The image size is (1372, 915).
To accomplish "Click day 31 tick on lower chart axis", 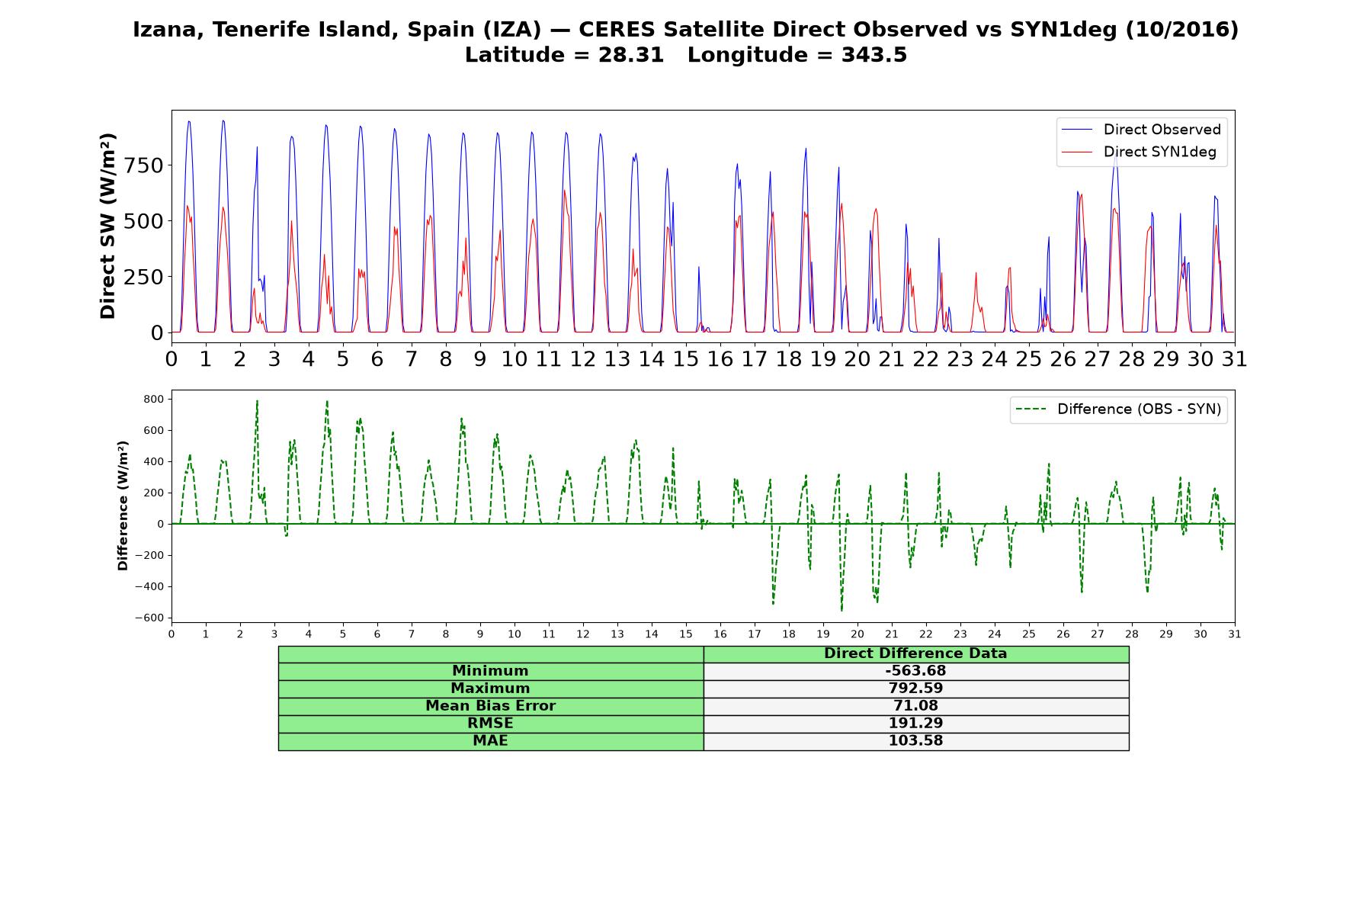I will click(1235, 634).
